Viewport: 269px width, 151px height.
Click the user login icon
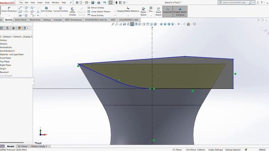click(x=258, y=3)
